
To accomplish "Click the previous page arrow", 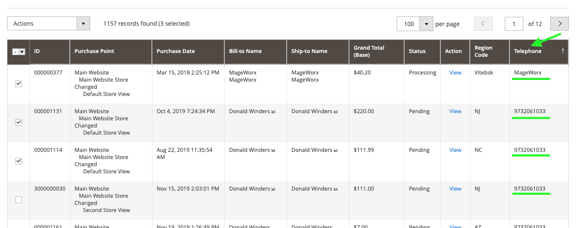I will 483,24.
